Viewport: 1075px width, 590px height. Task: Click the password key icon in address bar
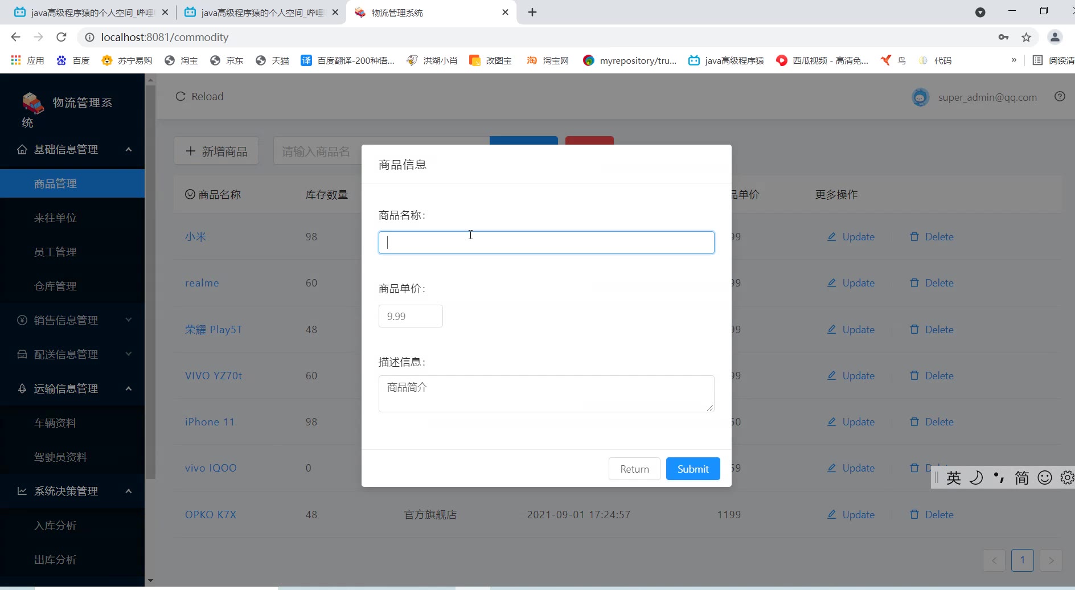(1003, 38)
